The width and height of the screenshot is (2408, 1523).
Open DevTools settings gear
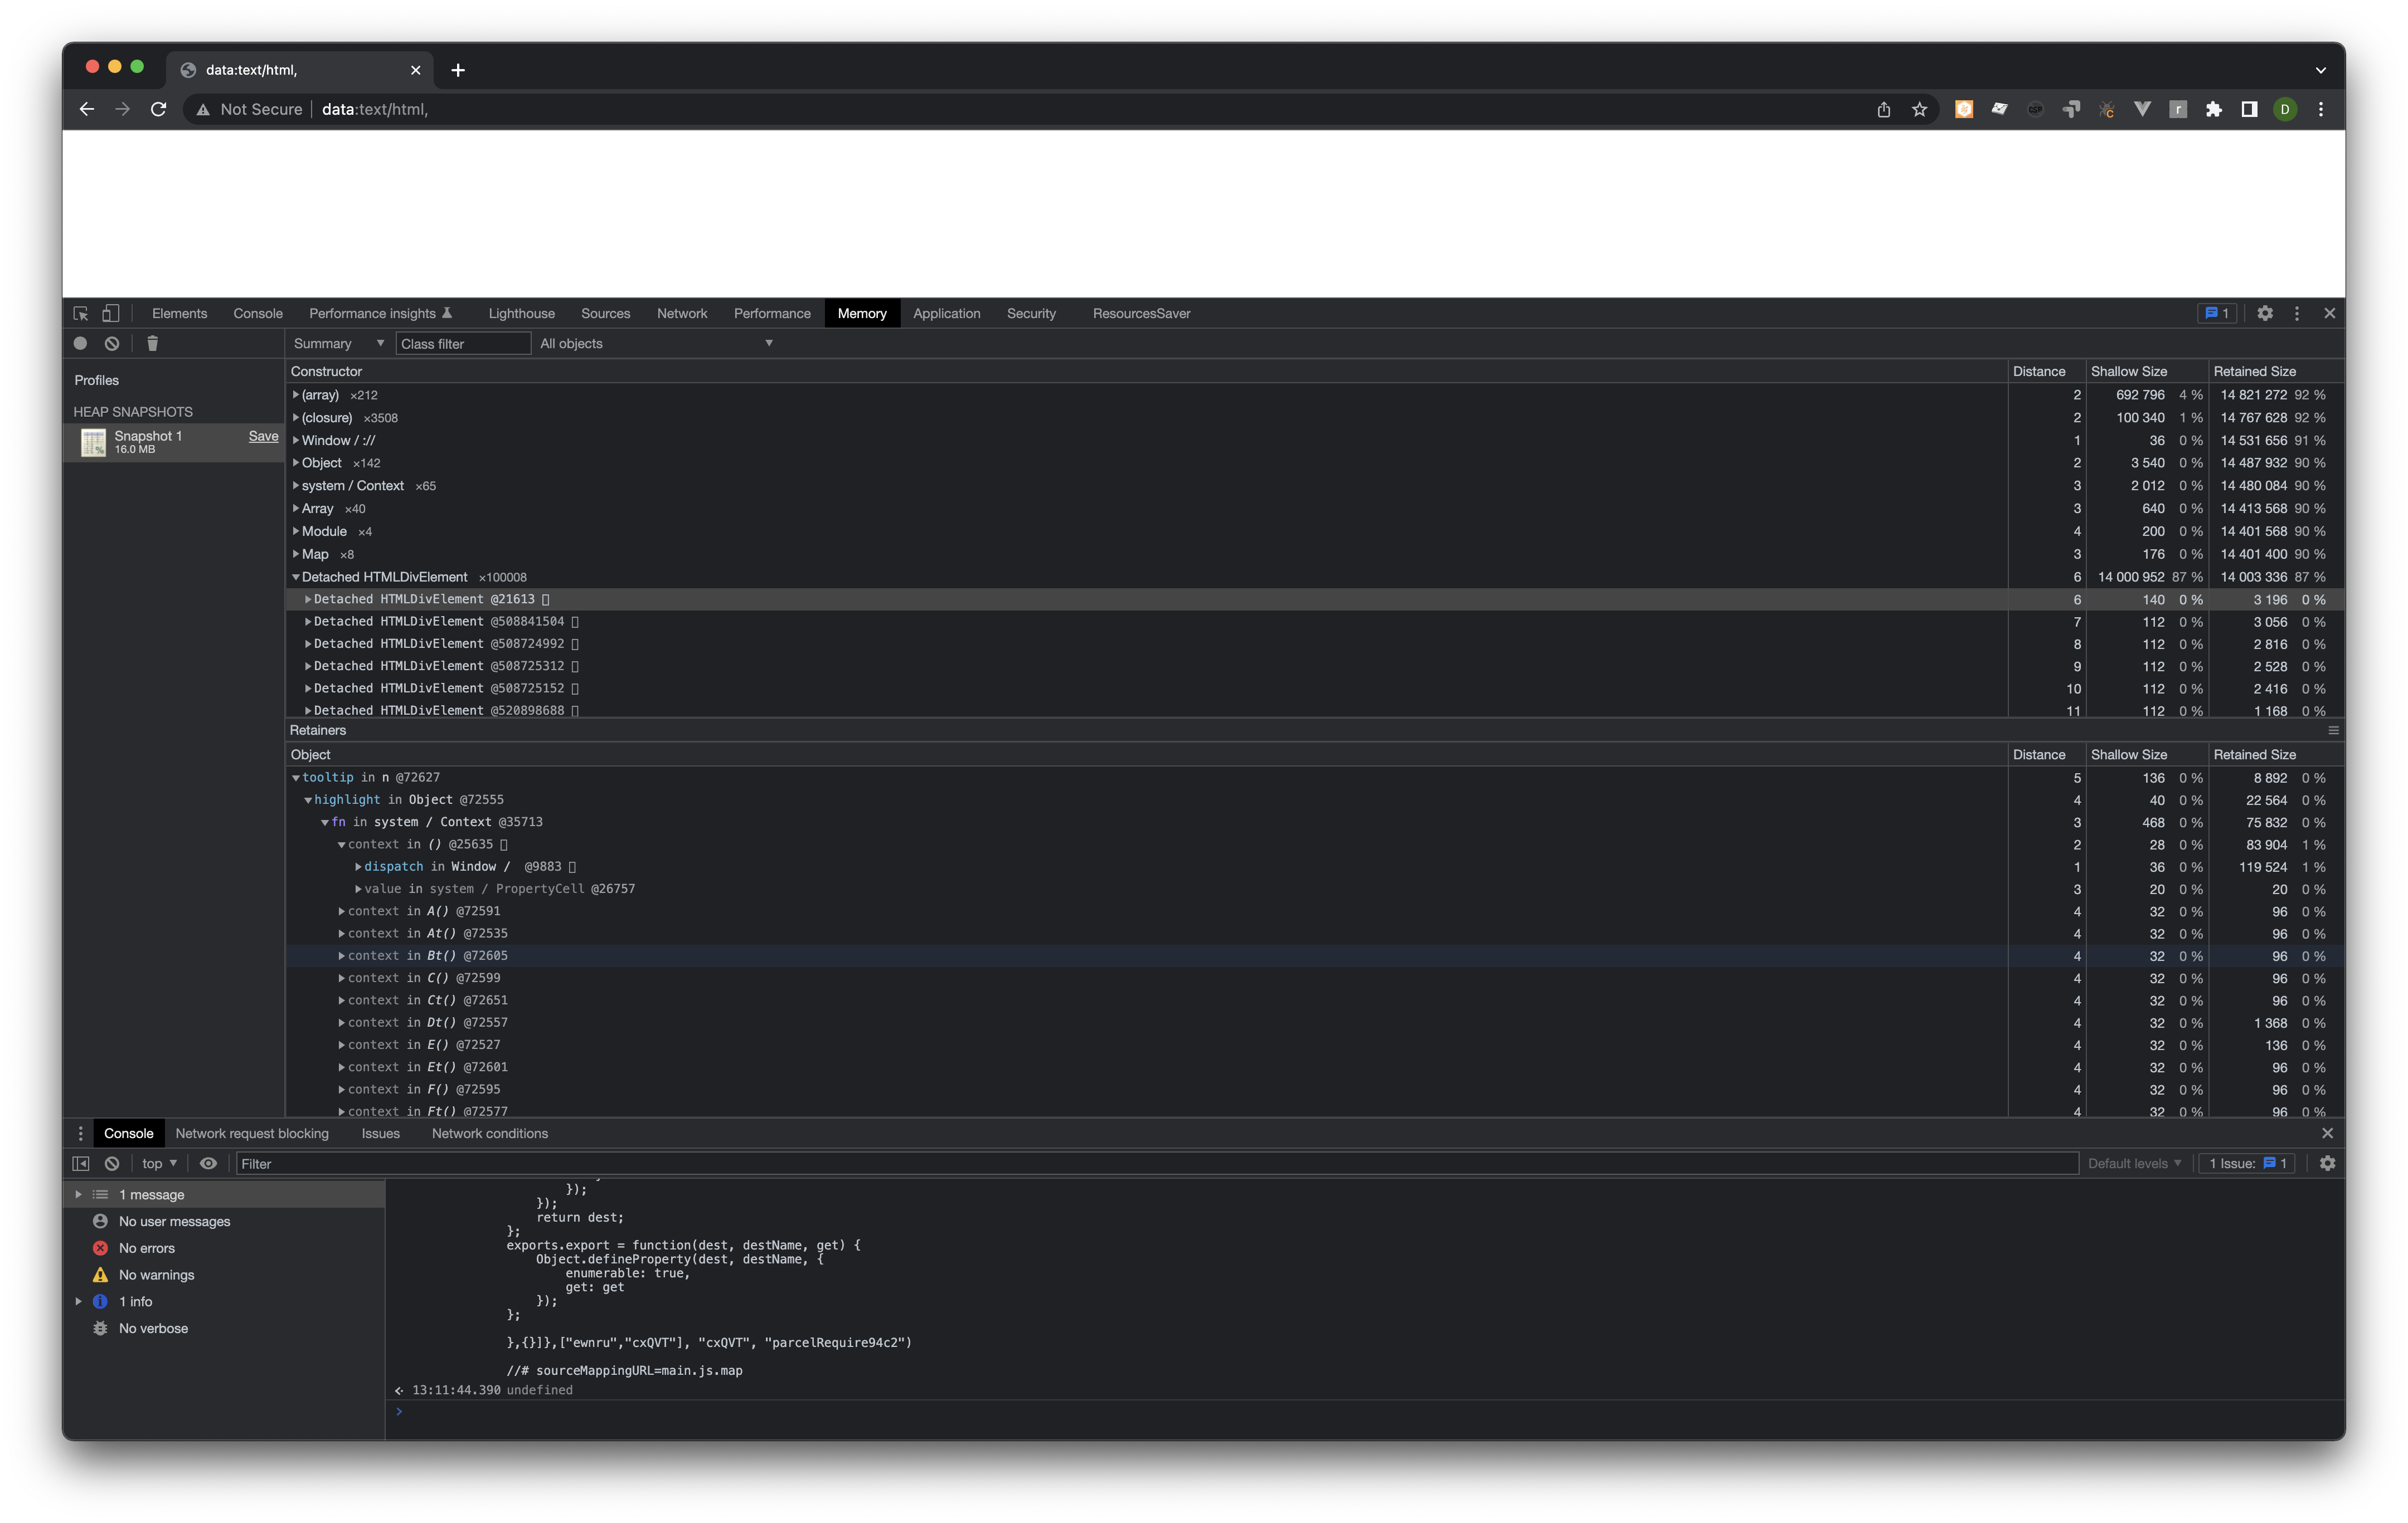2265,313
